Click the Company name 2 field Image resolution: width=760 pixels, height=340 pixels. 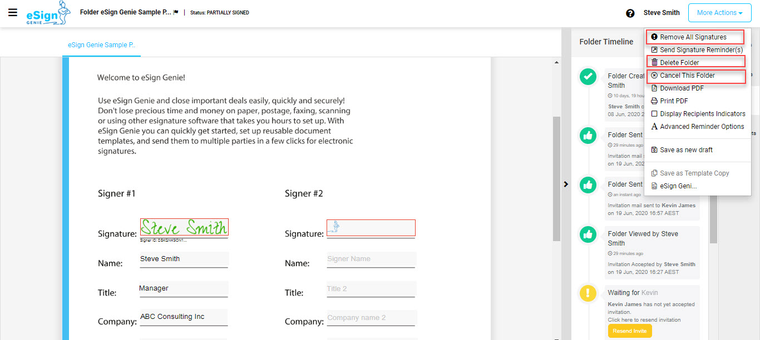371,318
